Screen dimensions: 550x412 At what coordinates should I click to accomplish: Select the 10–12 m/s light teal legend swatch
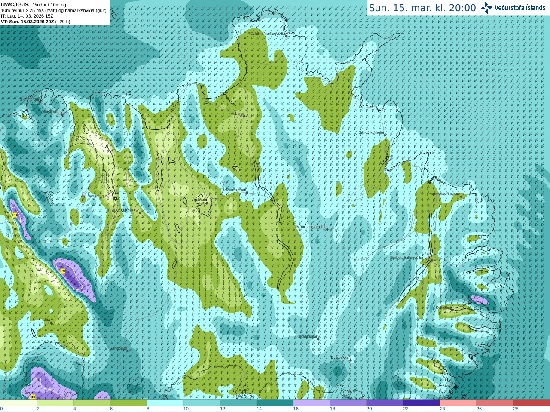click(202, 403)
